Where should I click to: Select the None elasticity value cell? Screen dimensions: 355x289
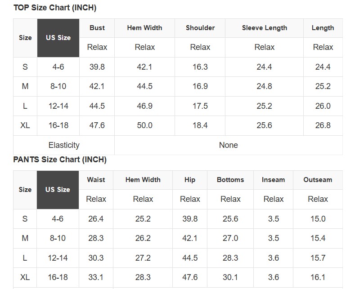coord(229,145)
